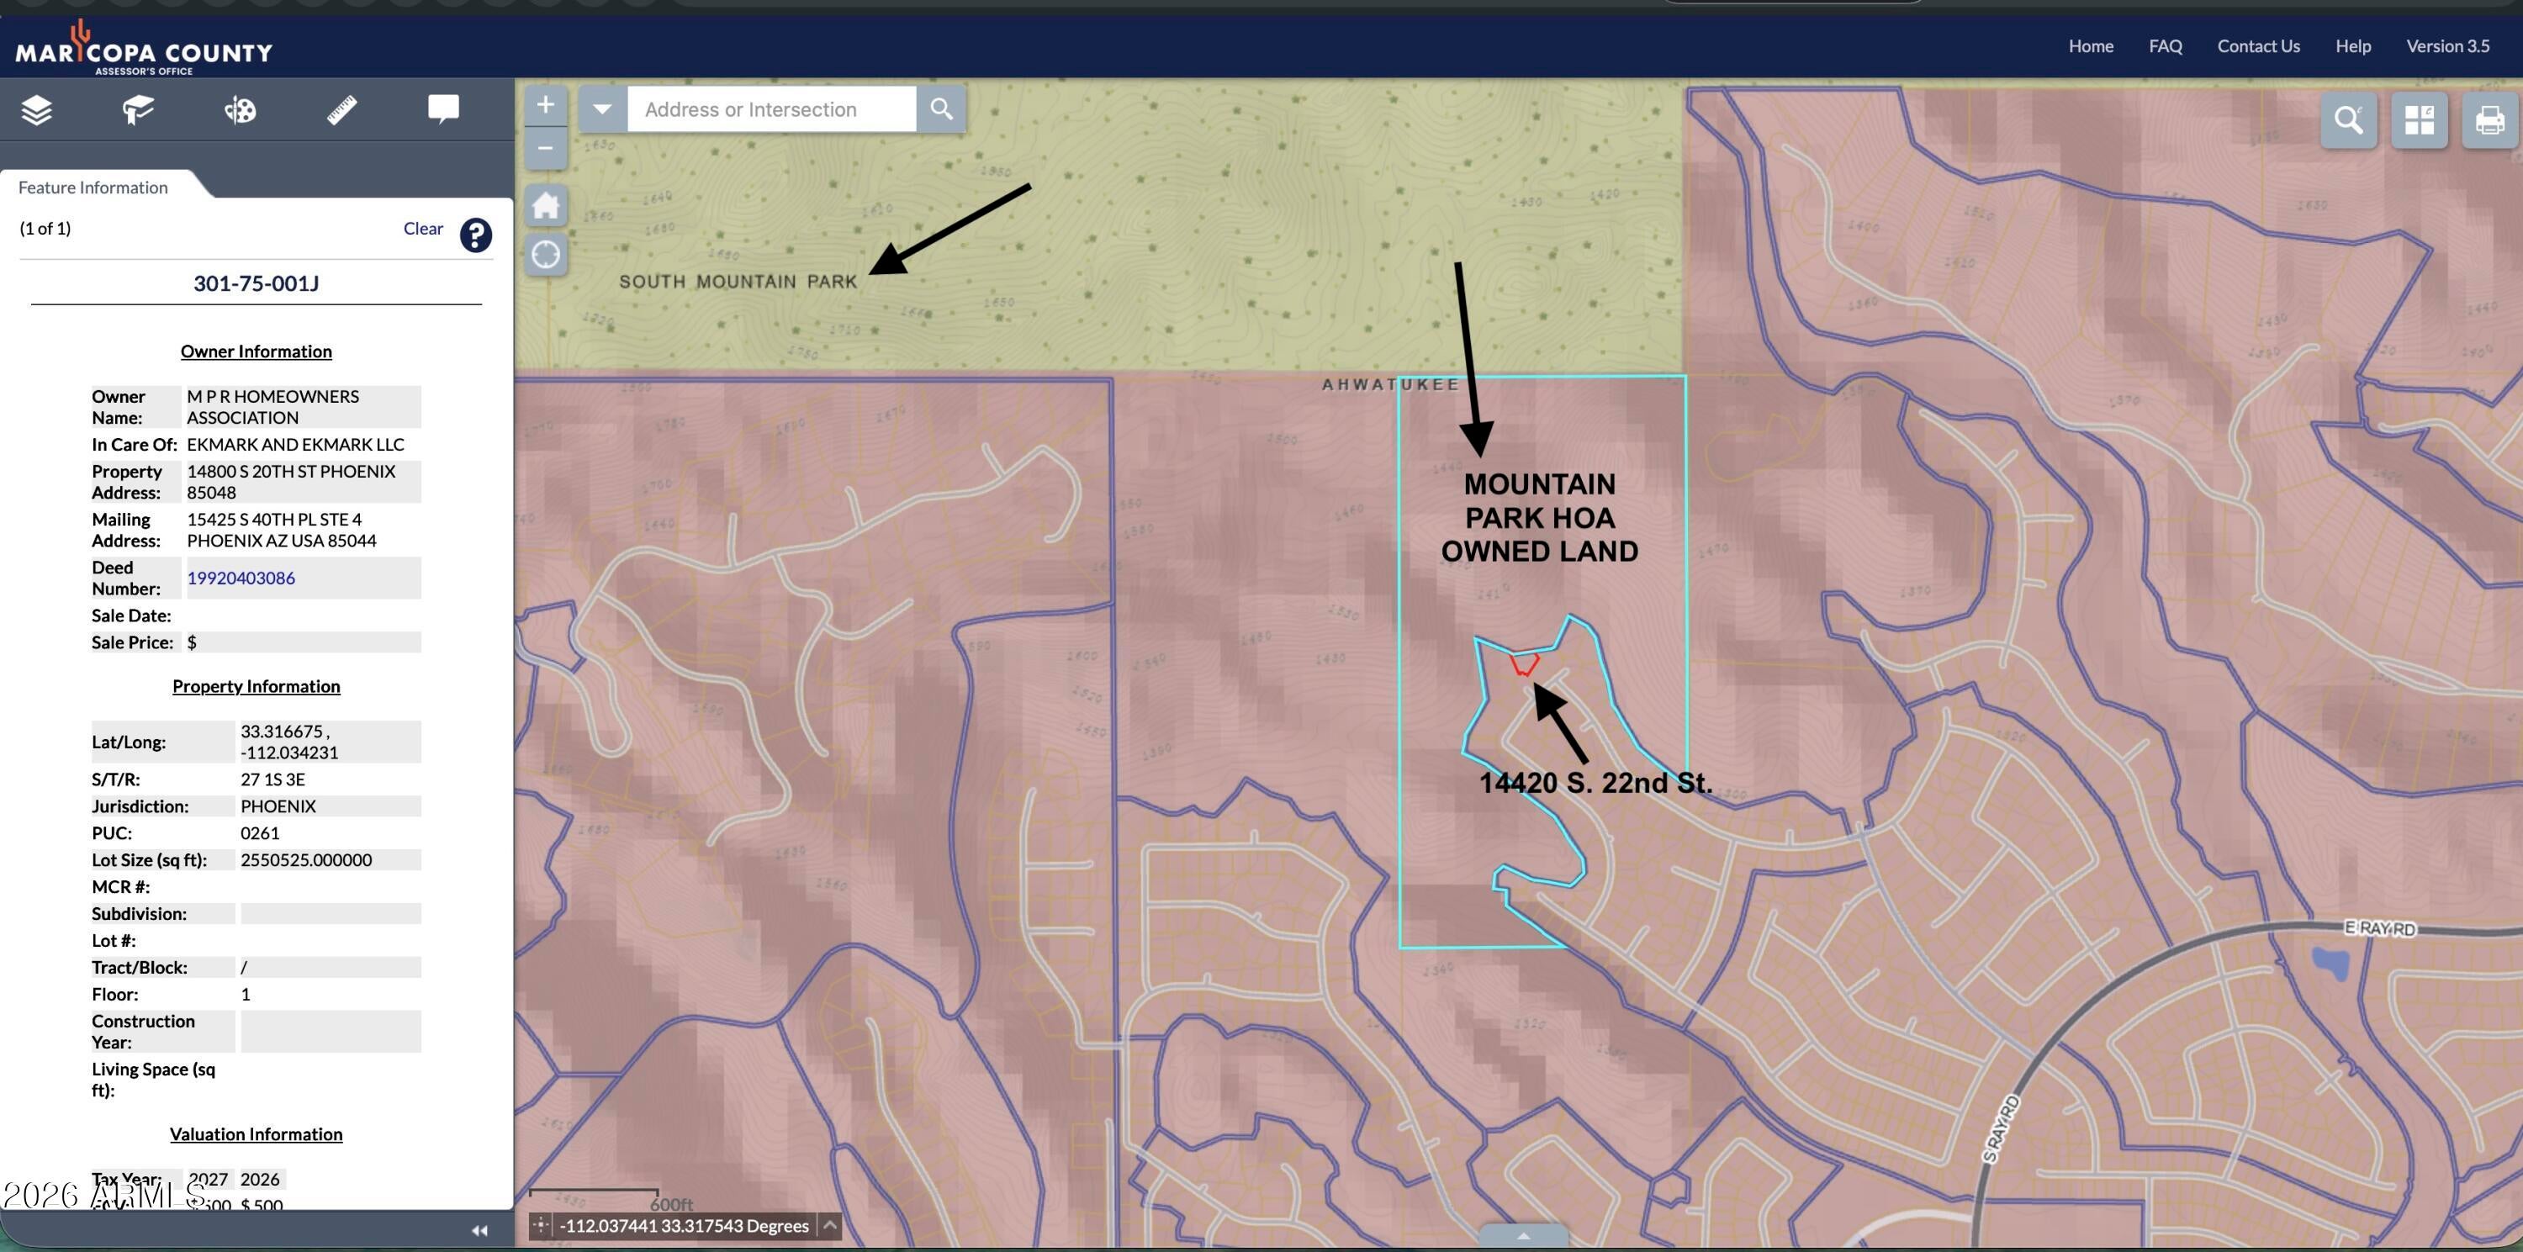Go to Contact Us page

tap(2259, 46)
